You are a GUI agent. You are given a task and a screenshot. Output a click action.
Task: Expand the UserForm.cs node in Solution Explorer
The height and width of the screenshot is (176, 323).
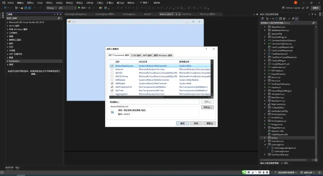(x=264, y=141)
